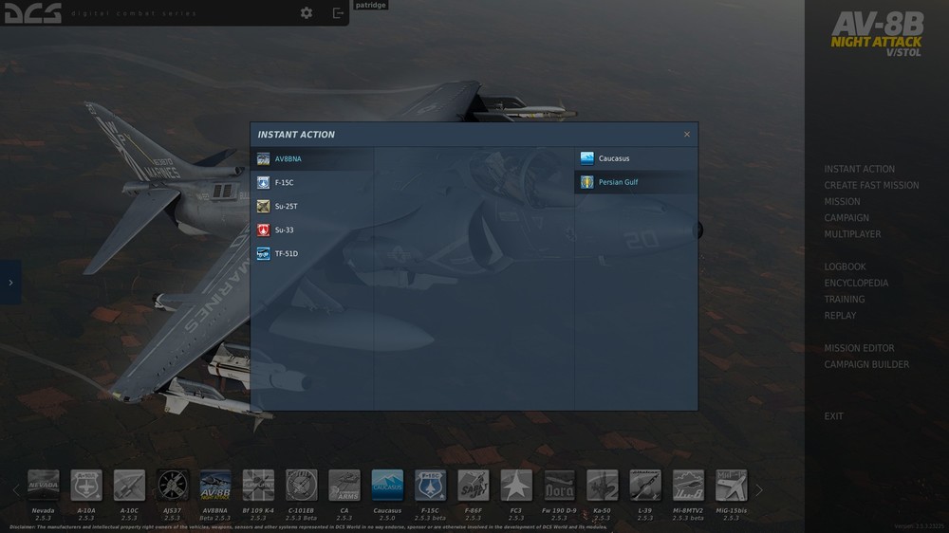Close the Instant Action dialog

pyautogui.click(x=686, y=135)
